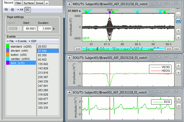Open the Events dropdown menu
Viewport: 184px width, 122px height.
point(21,41)
